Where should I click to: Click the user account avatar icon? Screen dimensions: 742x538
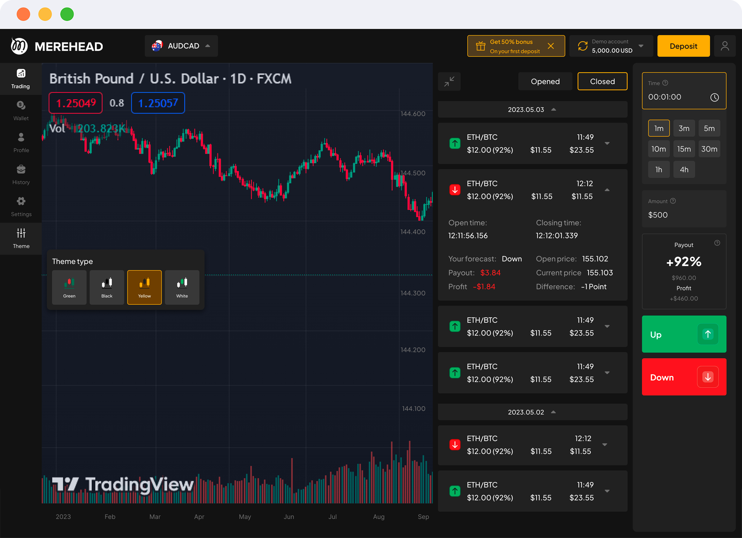(725, 46)
